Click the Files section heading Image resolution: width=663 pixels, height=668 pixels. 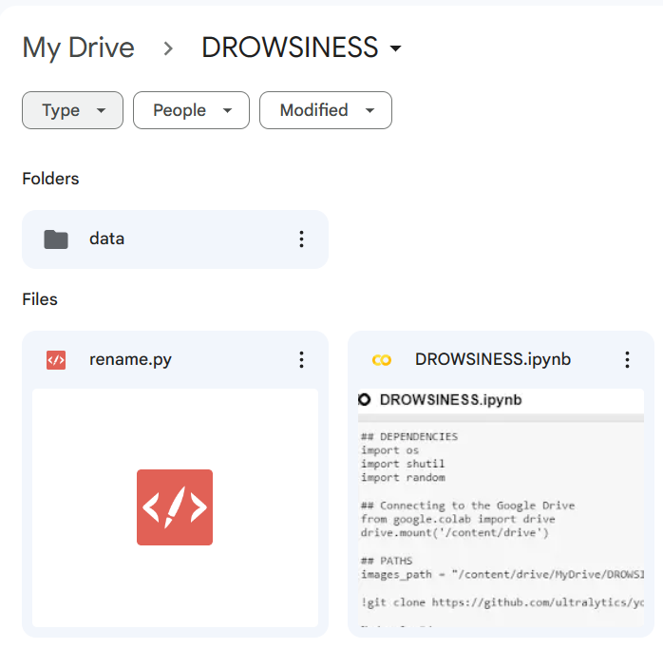click(40, 299)
